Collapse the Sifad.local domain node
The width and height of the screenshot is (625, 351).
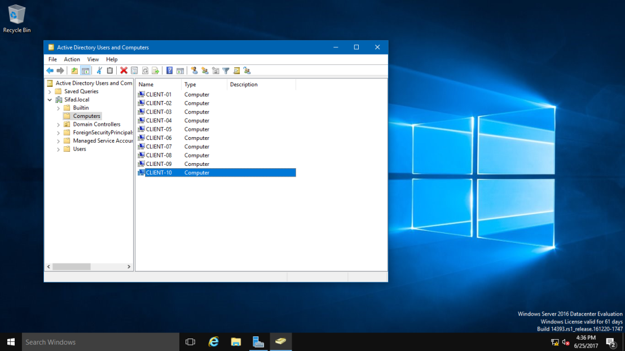tap(50, 100)
